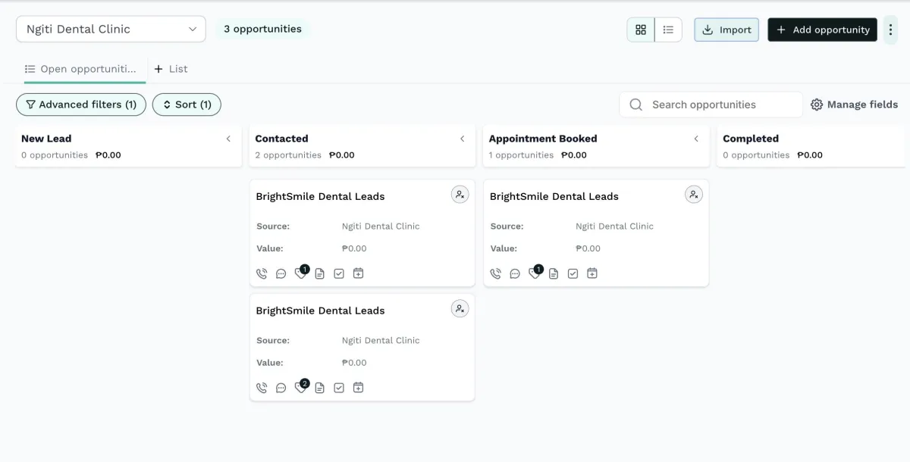Click the Import button
The image size is (910, 462).
pos(726,30)
